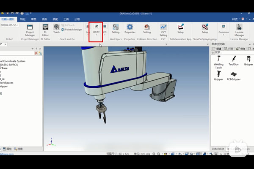Click the help icon in title ribbon
254x169 pixels.
243,19
